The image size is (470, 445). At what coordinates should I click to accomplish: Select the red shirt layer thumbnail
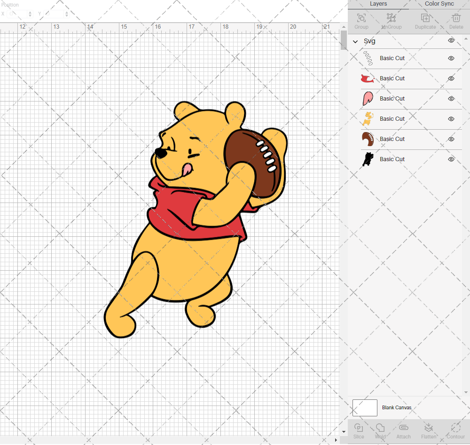(x=368, y=78)
